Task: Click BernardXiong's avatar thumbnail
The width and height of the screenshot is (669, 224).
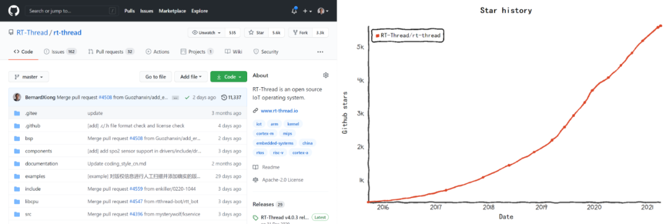Action: click(17, 97)
